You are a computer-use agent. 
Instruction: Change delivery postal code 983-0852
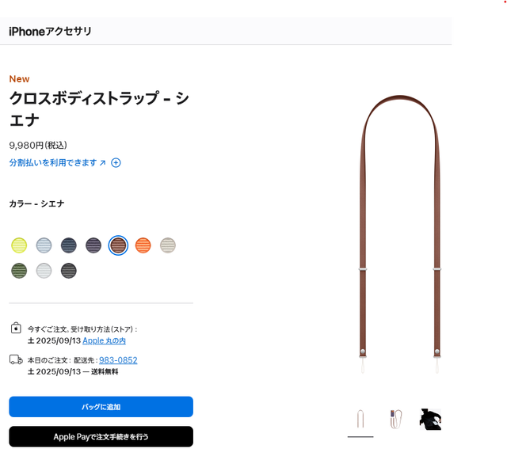pyautogui.click(x=118, y=360)
